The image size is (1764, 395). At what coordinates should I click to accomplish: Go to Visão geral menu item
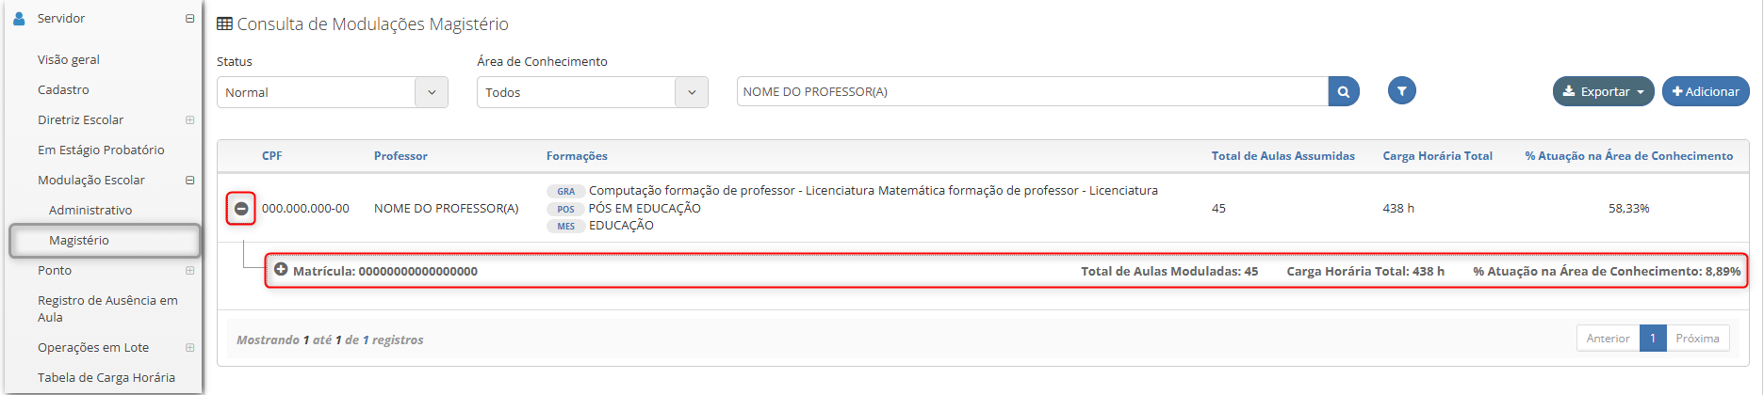(69, 60)
